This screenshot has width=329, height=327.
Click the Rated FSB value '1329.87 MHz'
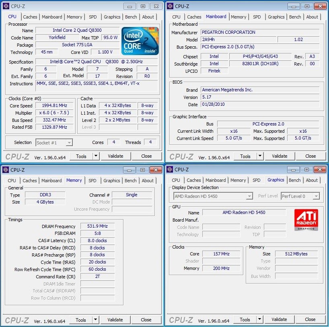point(54,127)
